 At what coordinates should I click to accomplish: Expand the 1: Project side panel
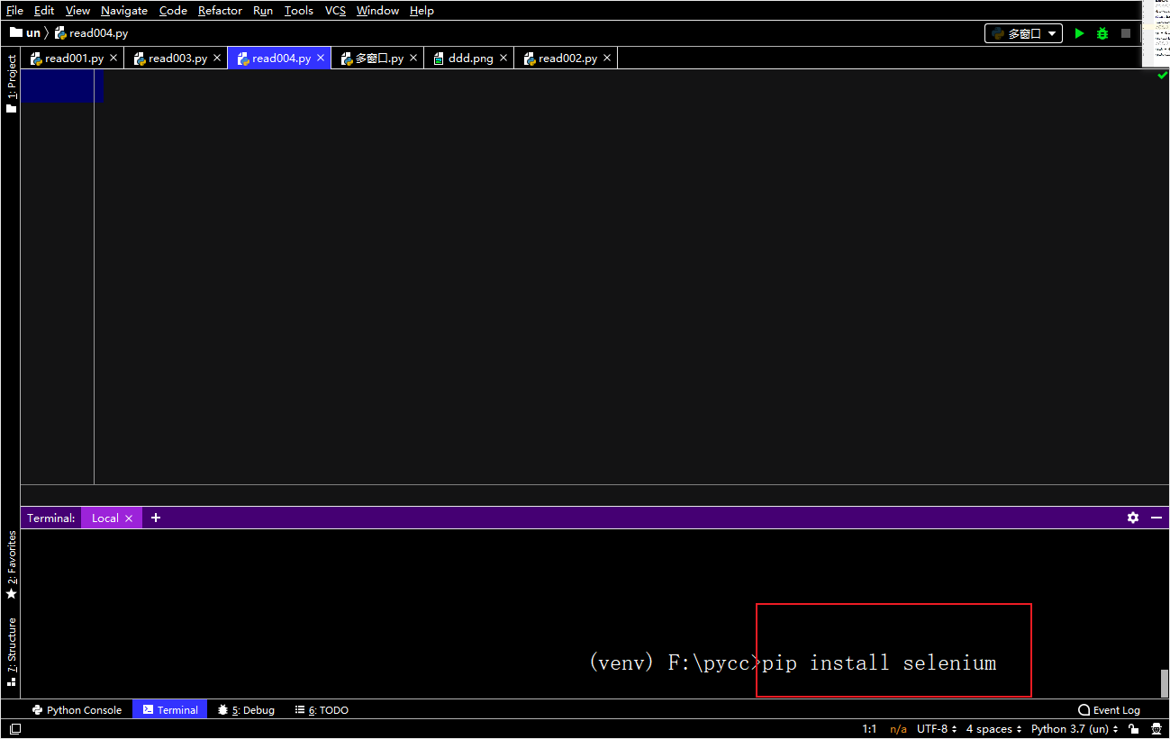point(12,84)
